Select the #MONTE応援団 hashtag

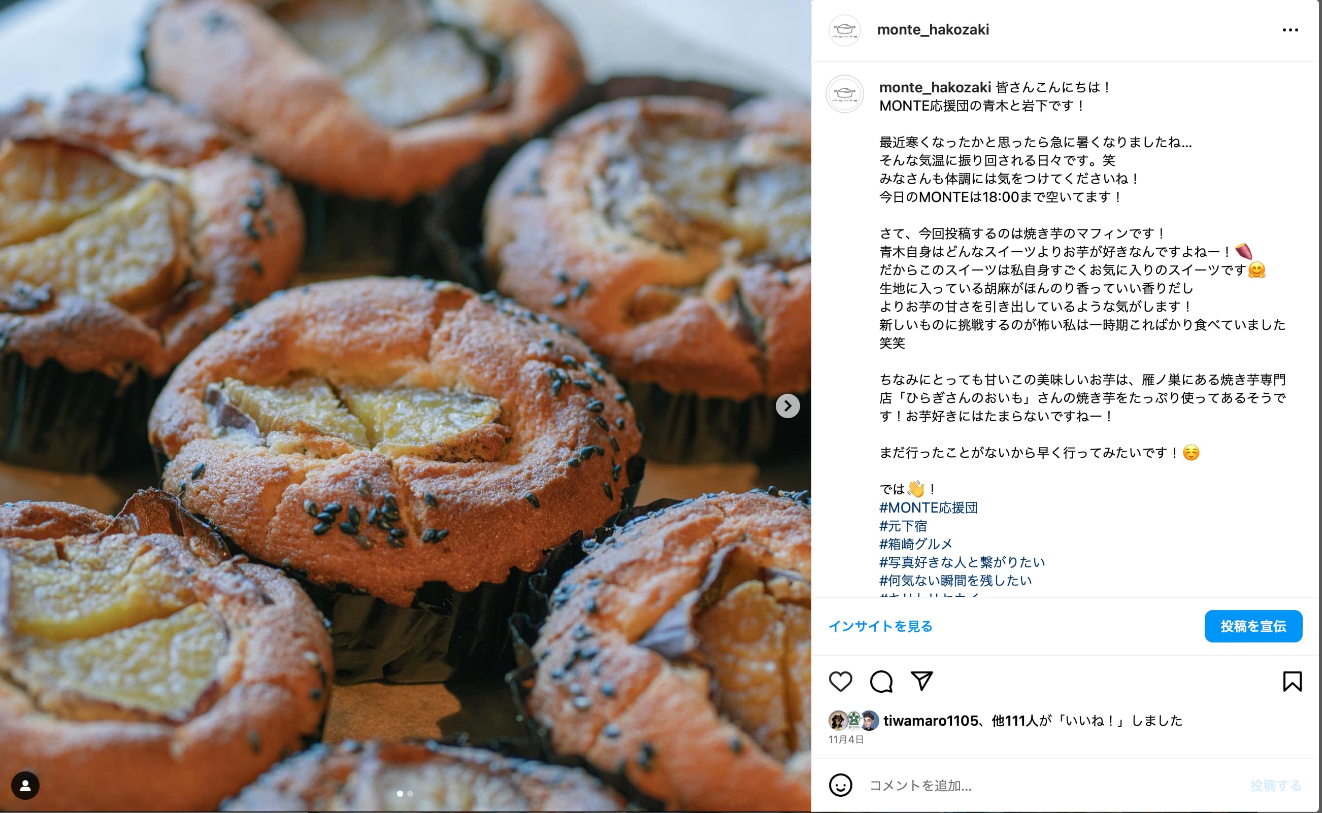[x=929, y=507]
